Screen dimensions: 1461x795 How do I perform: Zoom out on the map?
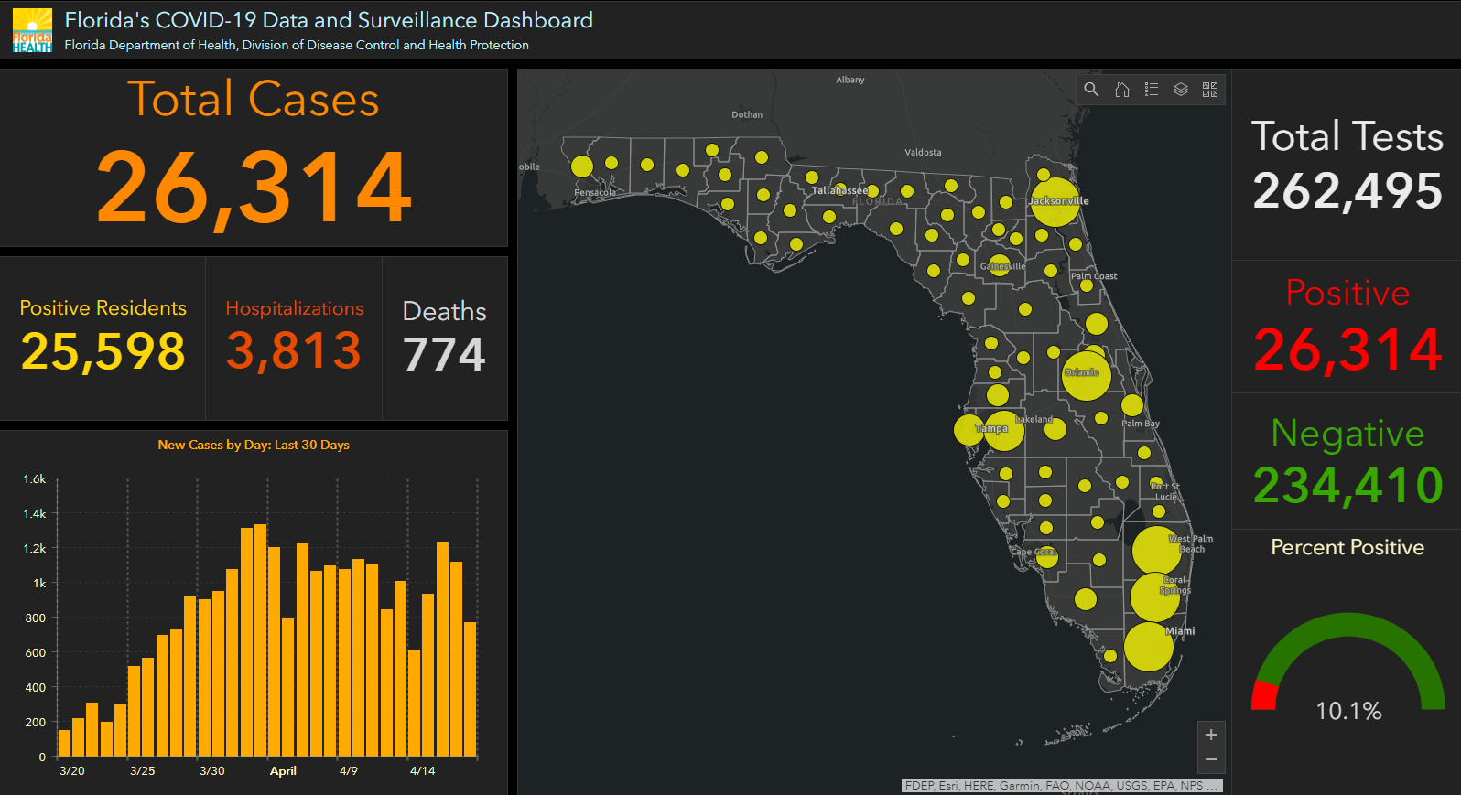pyautogui.click(x=1211, y=760)
